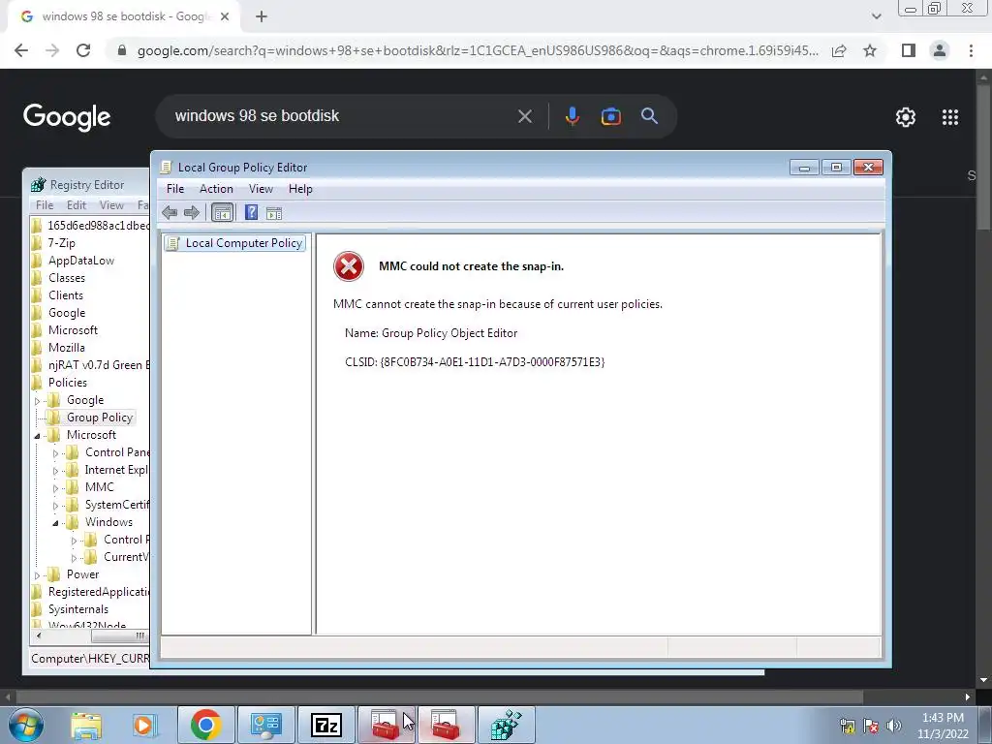Open 7-Zip from taskbar
Image resolution: width=992 pixels, height=744 pixels.
(x=326, y=725)
